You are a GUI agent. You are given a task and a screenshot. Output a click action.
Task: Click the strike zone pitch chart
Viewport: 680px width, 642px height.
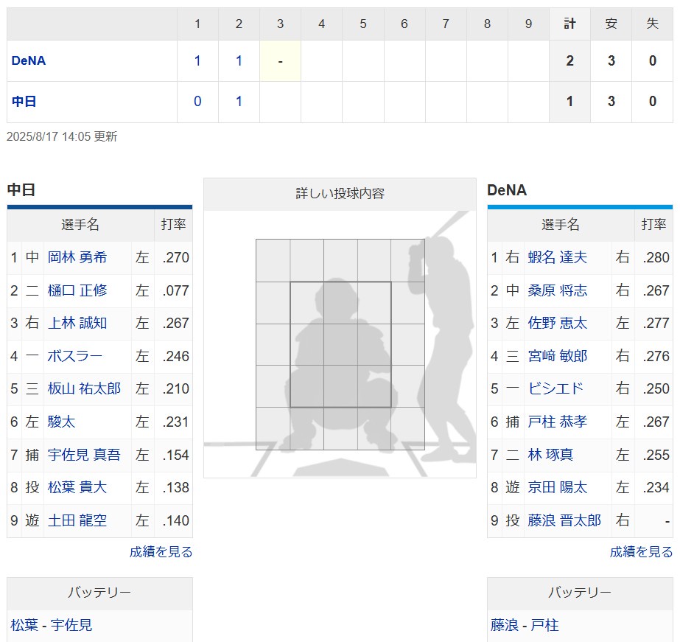coord(340,344)
